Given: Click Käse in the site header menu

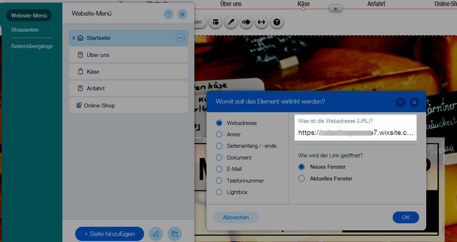Looking at the screenshot, I should click(303, 4).
